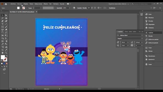The height and width of the screenshot is (92, 163).
Task: Select the Hand tool
Action: pyautogui.click(x=3, y=53)
